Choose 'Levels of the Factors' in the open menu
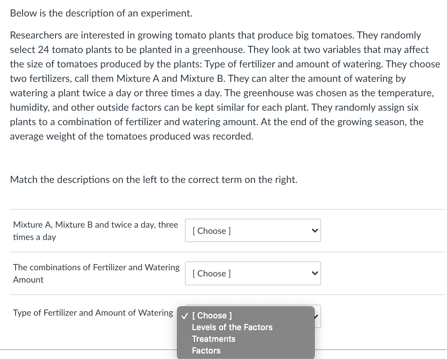 (x=232, y=327)
